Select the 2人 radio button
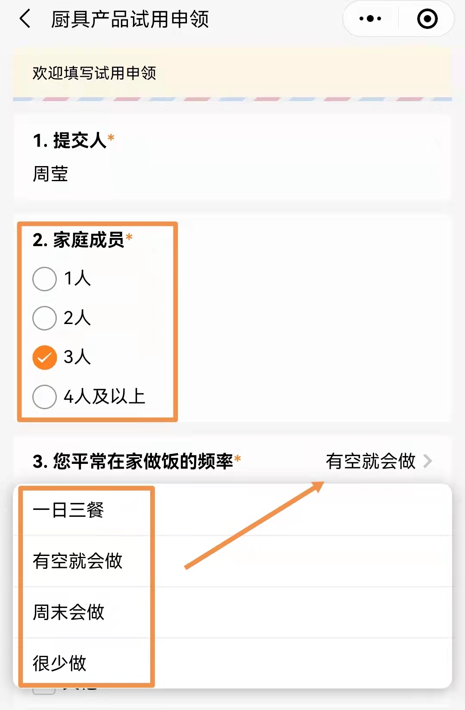 (45, 318)
